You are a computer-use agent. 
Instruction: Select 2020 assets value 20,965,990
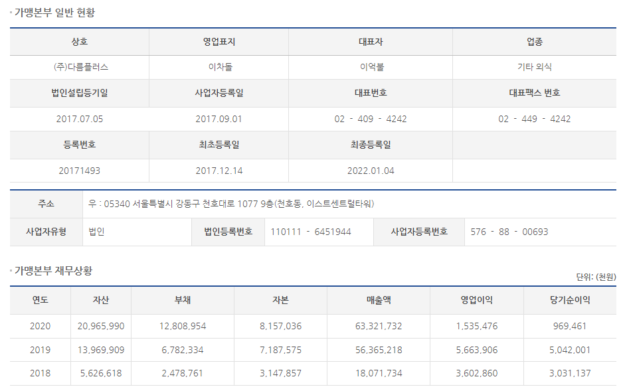coord(101,326)
